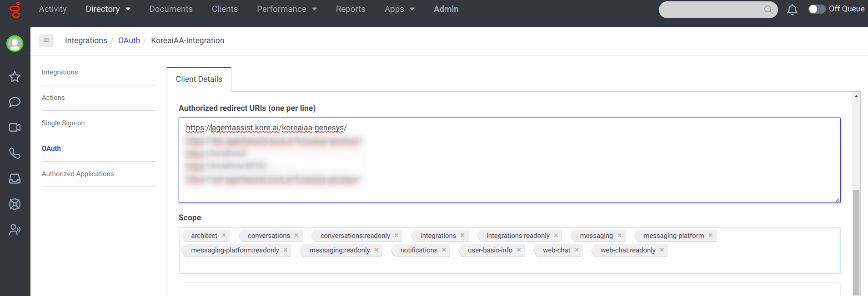Open the Admin menu item
The height and width of the screenshot is (296, 868).
446,9
